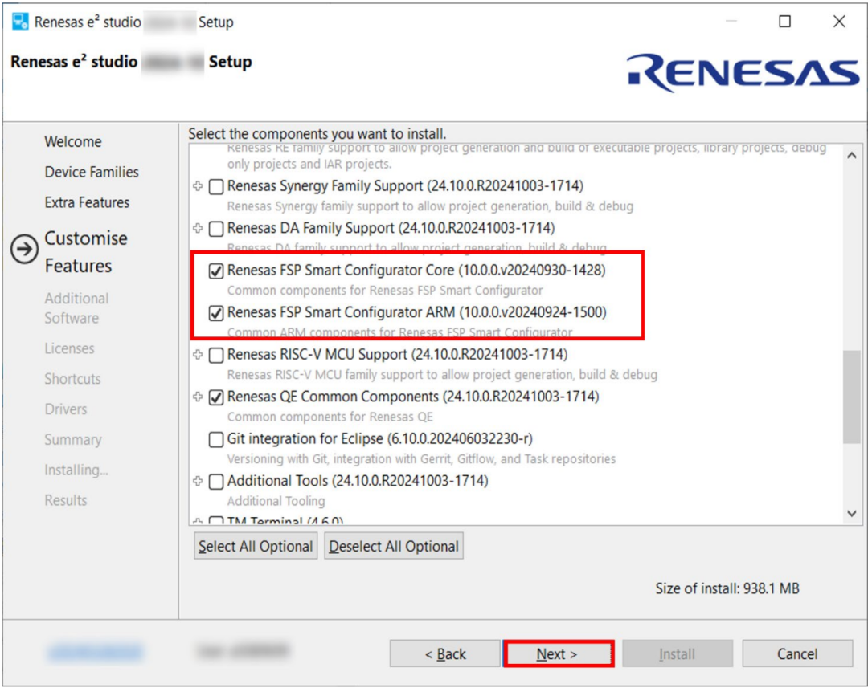The width and height of the screenshot is (868, 688).
Task: Click Deselect All Optional button
Action: click(x=394, y=547)
